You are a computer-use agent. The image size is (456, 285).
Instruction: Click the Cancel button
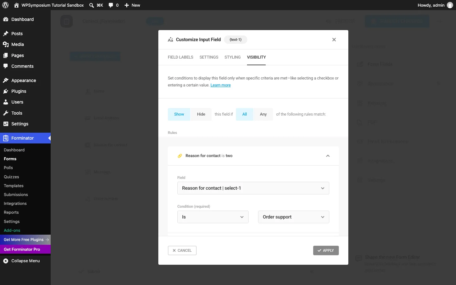(x=182, y=250)
